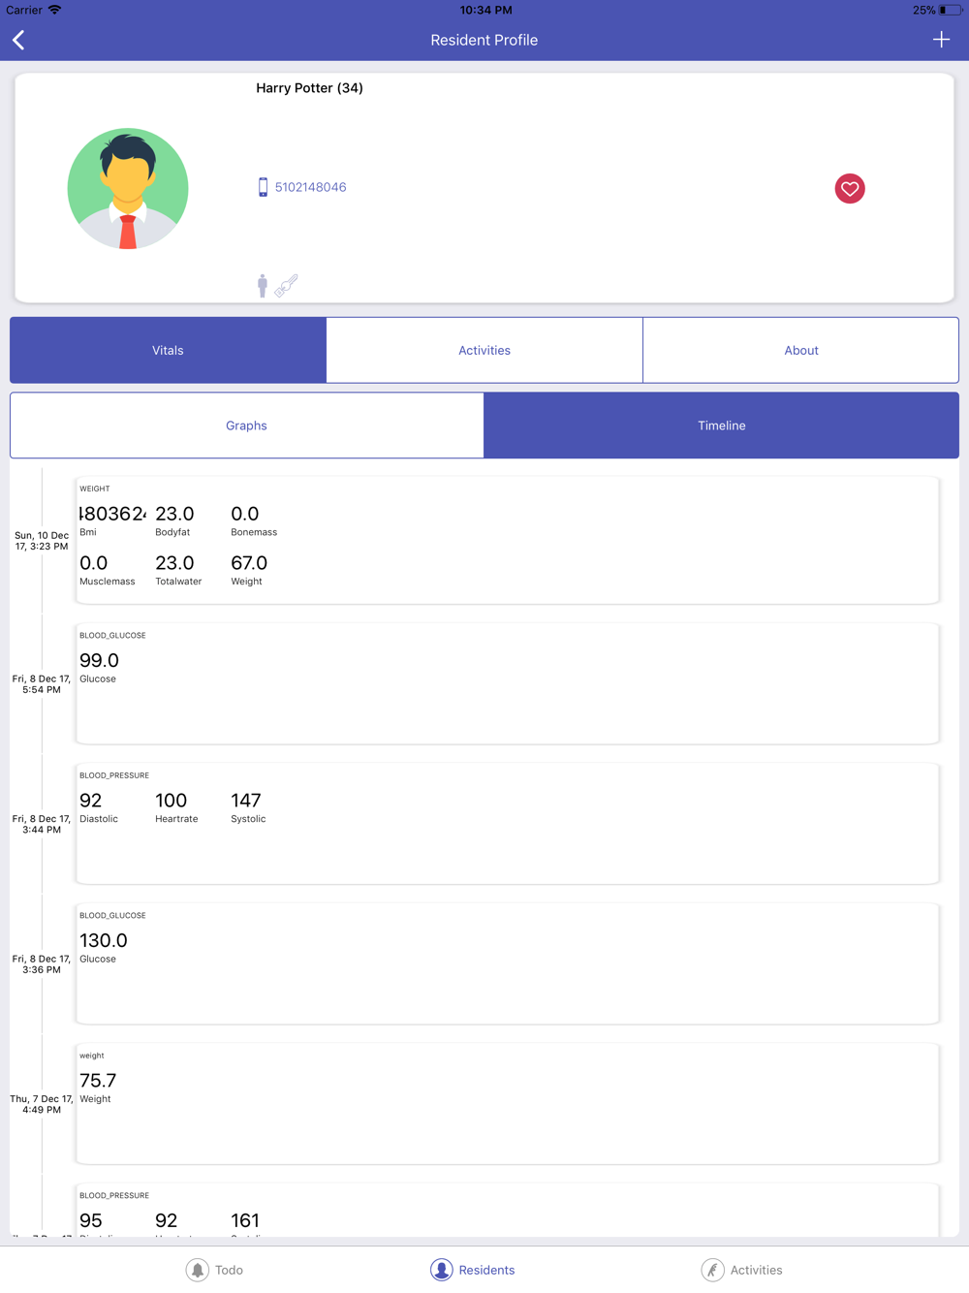Tap the person figure status icon
This screenshot has width=969, height=1293.
263,285
